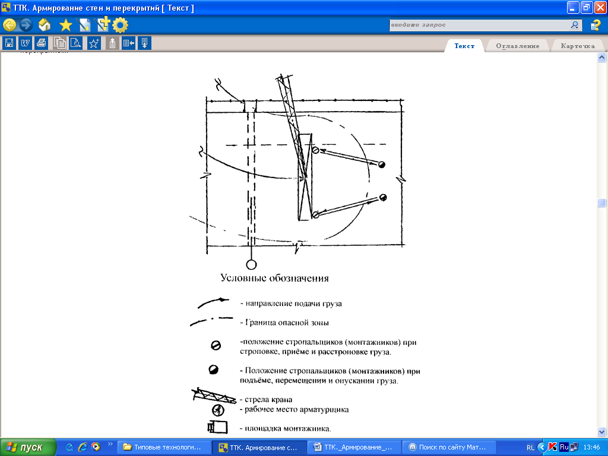This screenshot has width=608, height=456.
Task: Click scrollbar down arrow
Action: tap(601, 432)
